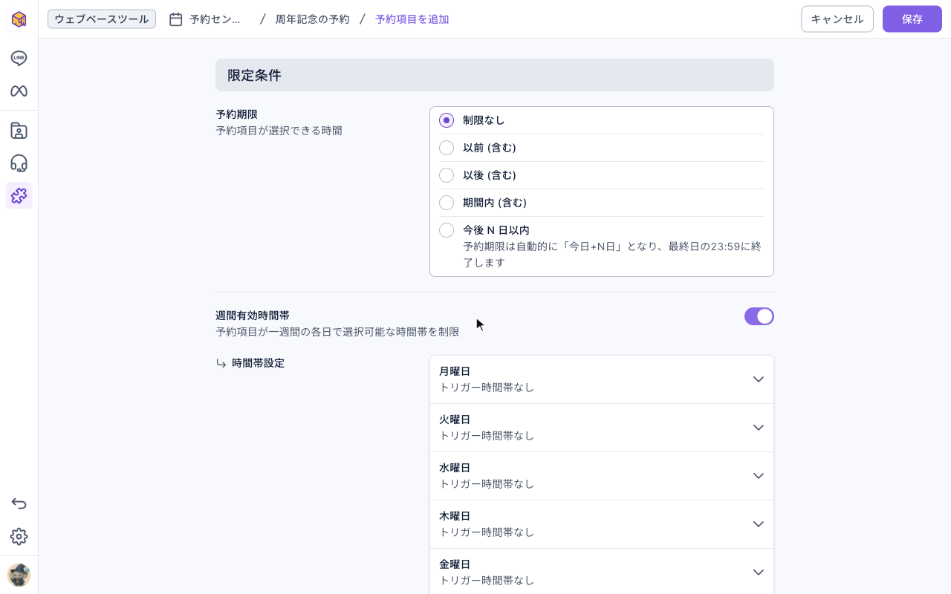
Task: Open the settings gear in sidebar
Action: coord(19,536)
